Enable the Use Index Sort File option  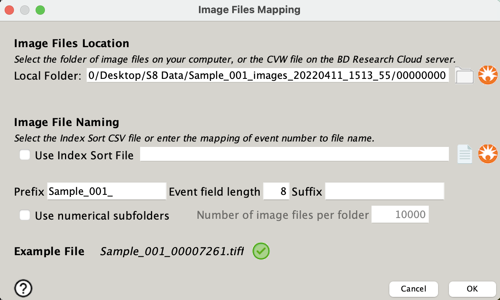coord(25,155)
